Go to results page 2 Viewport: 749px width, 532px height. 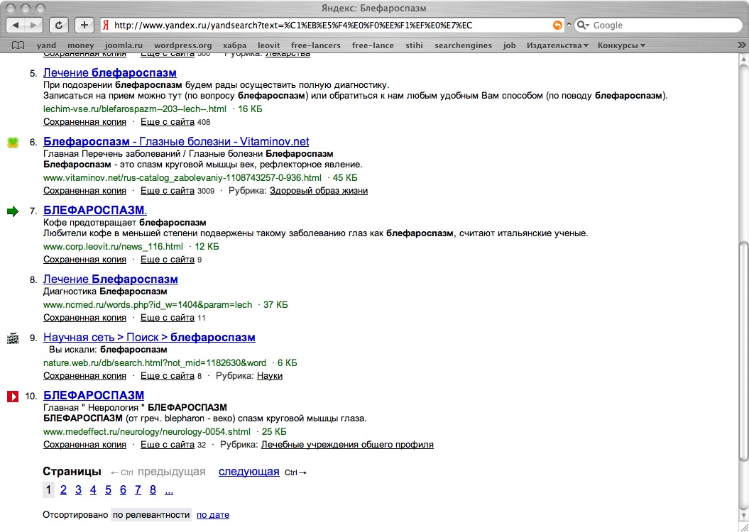click(x=63, y=490)
